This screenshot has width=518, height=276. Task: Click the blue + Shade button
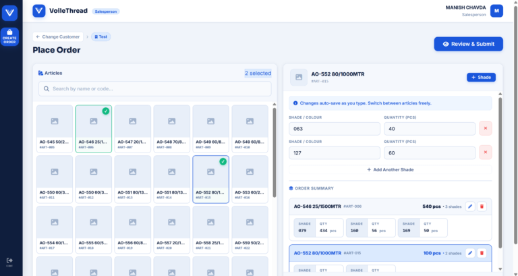pos(481,77)
